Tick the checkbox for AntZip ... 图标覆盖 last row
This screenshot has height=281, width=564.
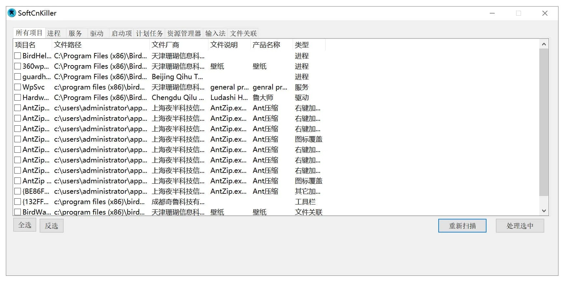click(18, 181)
